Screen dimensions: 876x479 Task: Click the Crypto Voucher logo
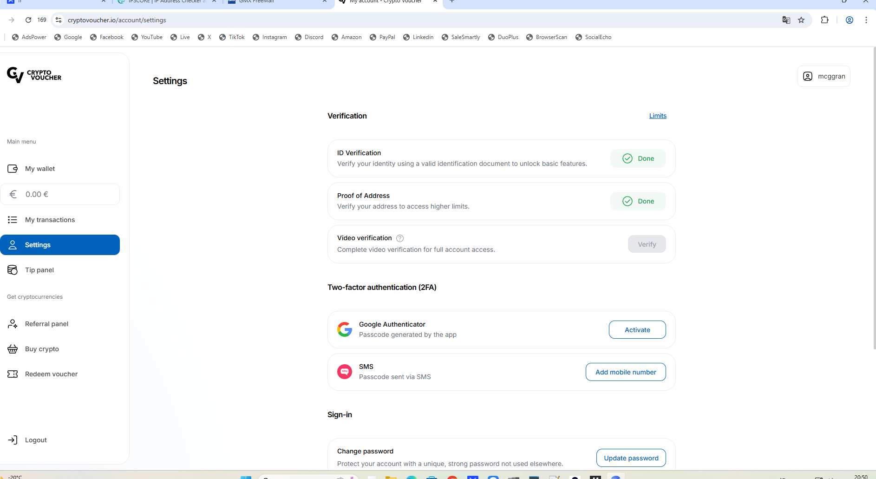pos(34,75)
